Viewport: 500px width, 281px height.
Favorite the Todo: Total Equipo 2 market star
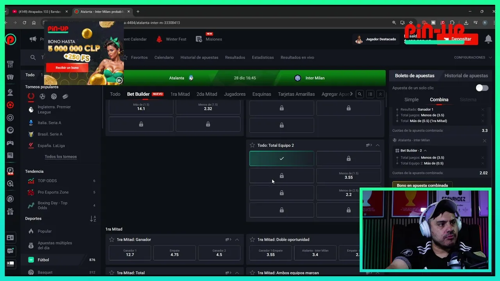coord(252,145)
